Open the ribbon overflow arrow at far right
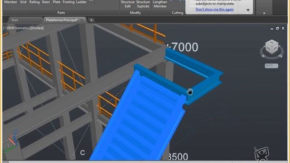 (264, 13)
